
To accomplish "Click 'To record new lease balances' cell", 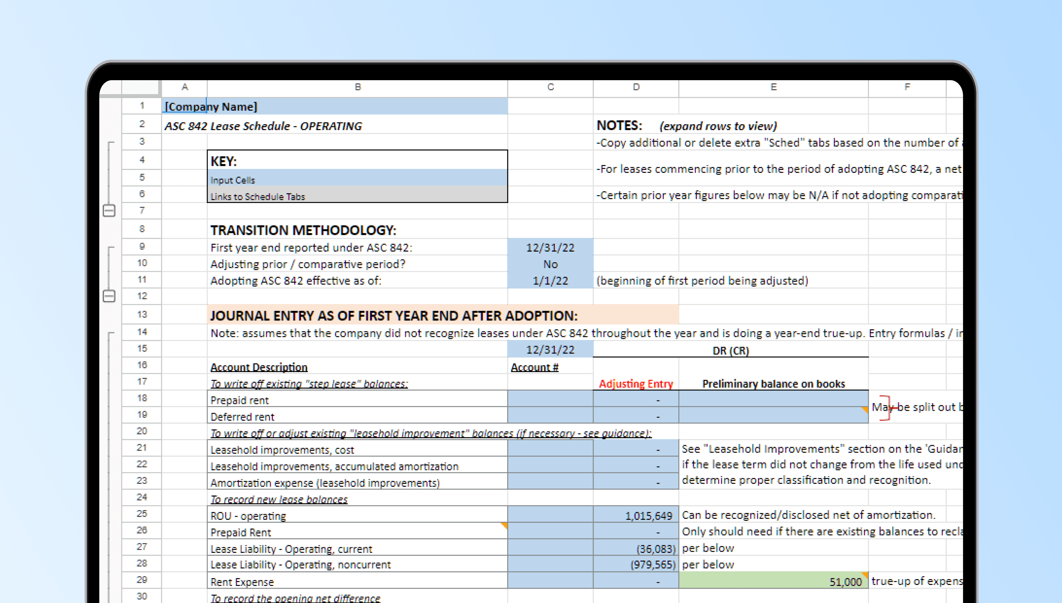I will [x=279, y=499].
